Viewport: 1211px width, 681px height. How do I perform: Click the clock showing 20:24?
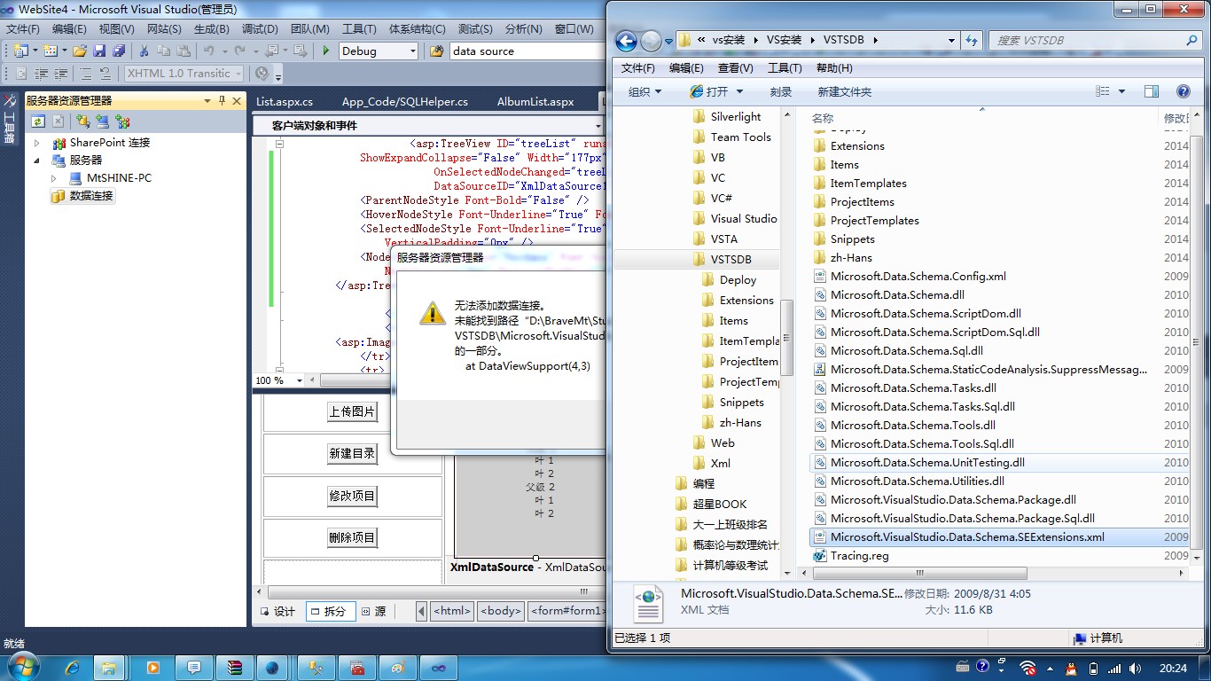pos(1173,668)
